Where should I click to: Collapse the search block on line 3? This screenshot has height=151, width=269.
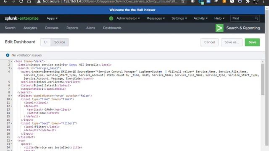(x=11, y=68)
